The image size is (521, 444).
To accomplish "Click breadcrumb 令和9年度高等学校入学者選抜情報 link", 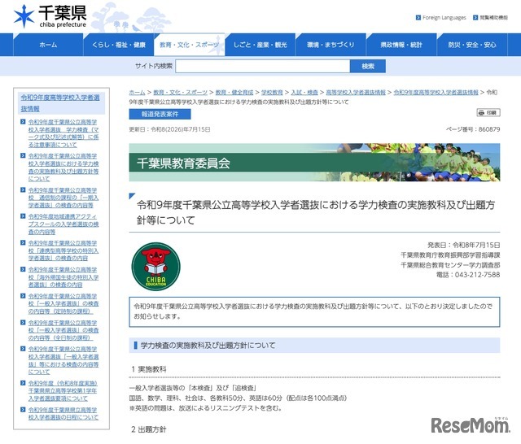I will 436,92.
